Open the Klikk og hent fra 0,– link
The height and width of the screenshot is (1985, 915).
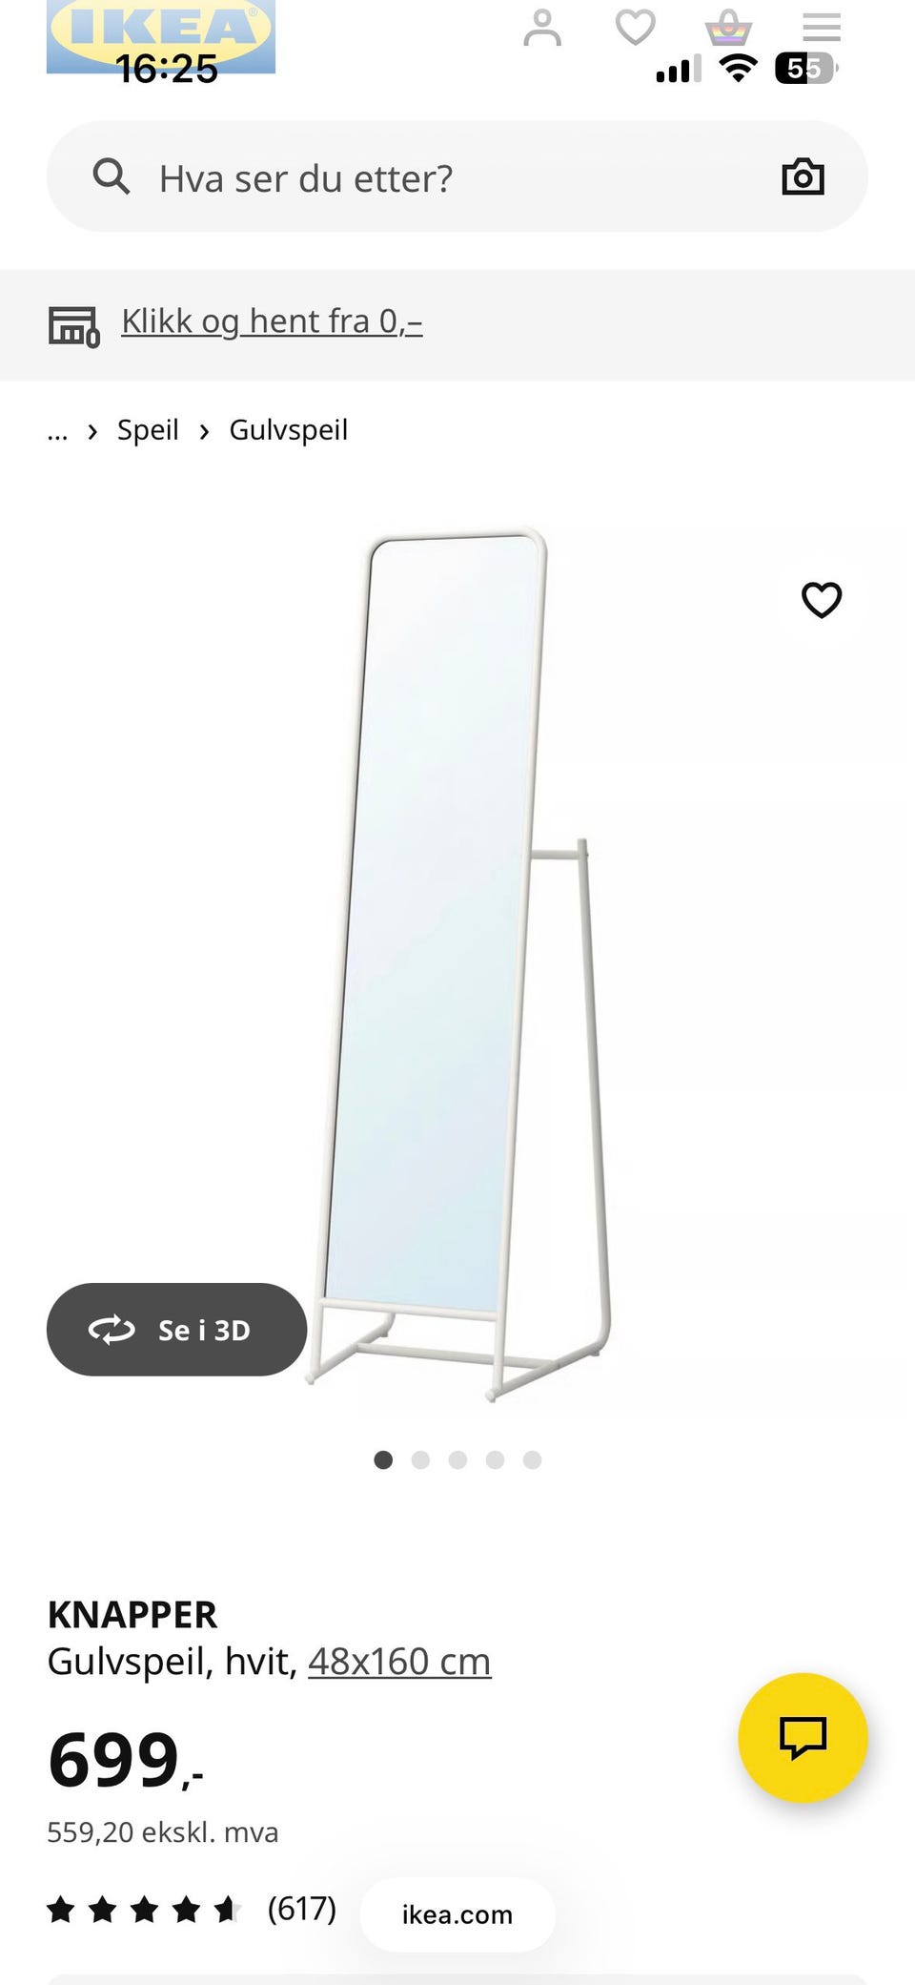(x=272, y=322)
